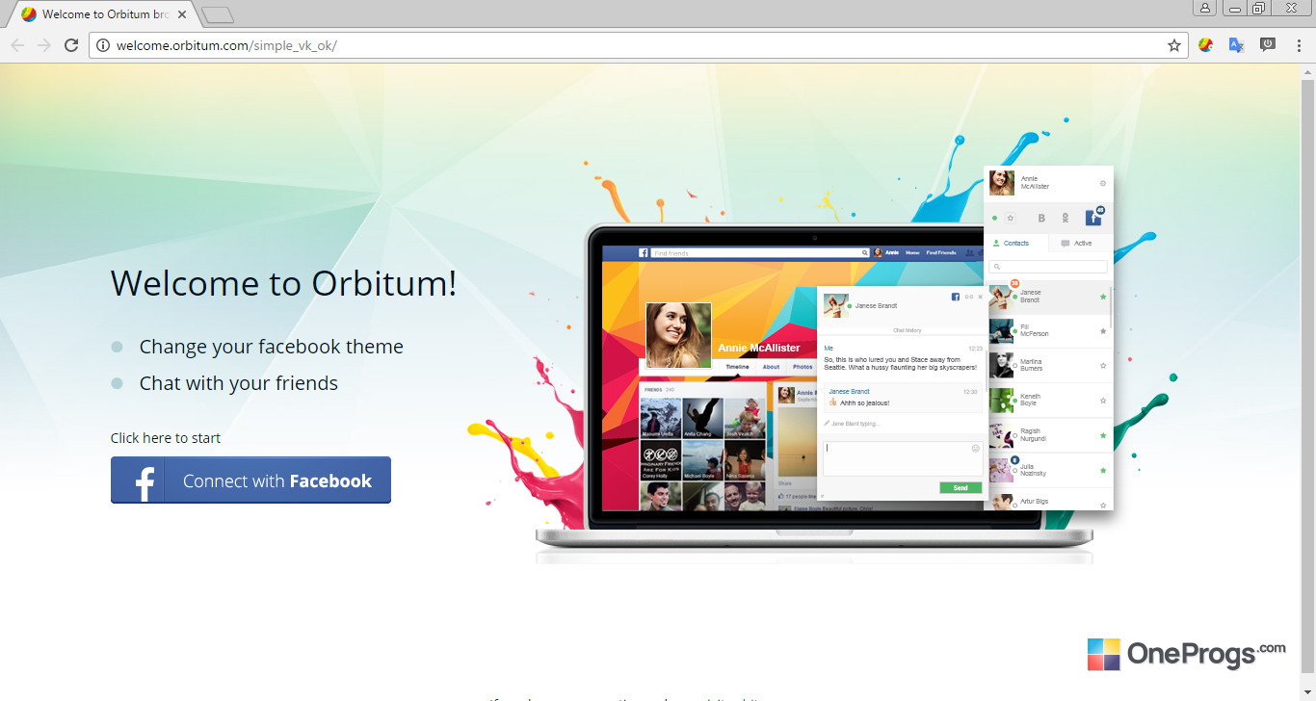1316x701 pixels.
Task: Toggle the favorite star for Keneth Boyle
Action: [x=1103, y=401]
